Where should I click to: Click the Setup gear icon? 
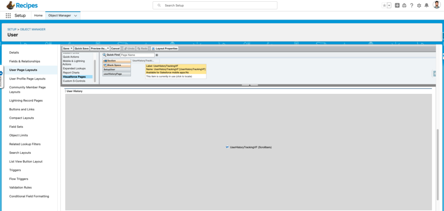(x=419, y=5)
